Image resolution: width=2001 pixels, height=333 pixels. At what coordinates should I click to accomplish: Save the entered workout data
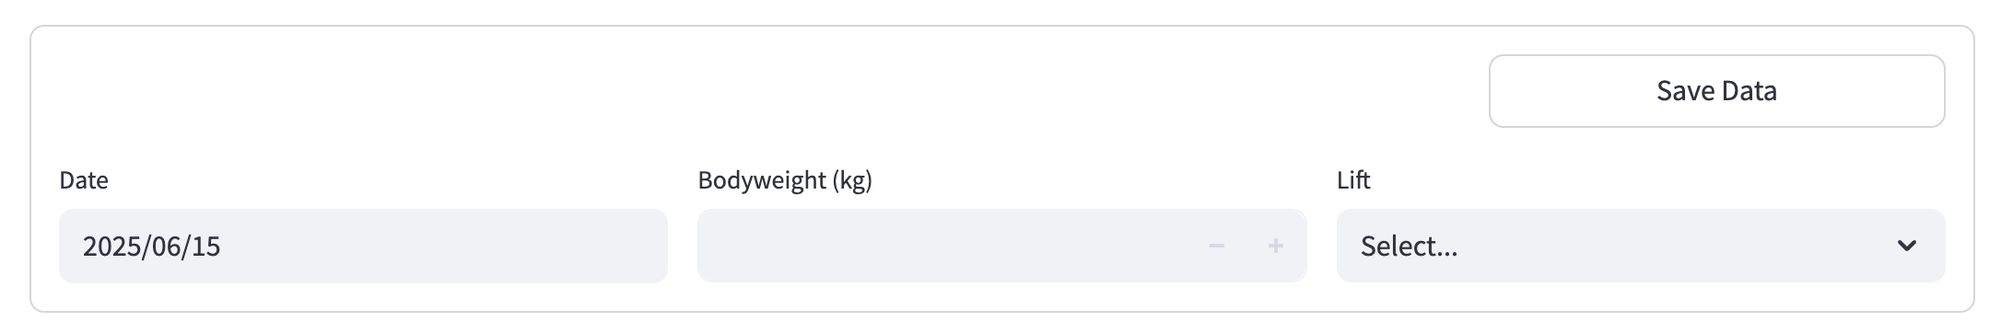(x=1716, y=91)
